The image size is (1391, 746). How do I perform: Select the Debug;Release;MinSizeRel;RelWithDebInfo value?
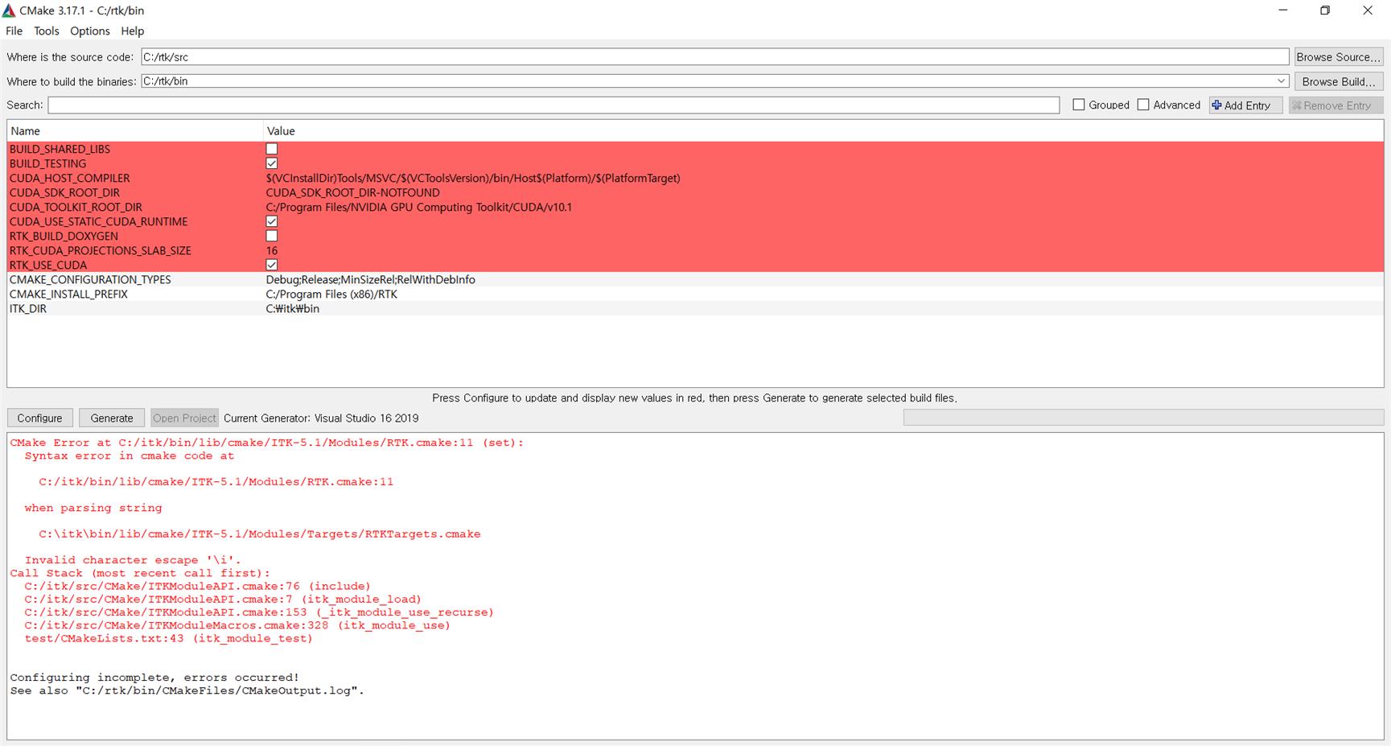(370, 279)
